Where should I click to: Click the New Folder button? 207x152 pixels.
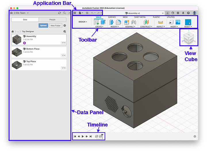pos(55,26)
